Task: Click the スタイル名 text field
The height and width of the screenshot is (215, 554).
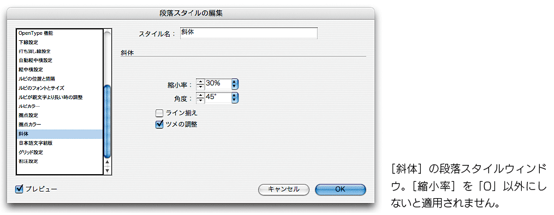Action: coord(249,33)
